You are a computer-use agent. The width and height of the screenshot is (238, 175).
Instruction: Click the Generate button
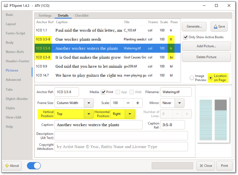pyautogui.click(x=194, y=26)
